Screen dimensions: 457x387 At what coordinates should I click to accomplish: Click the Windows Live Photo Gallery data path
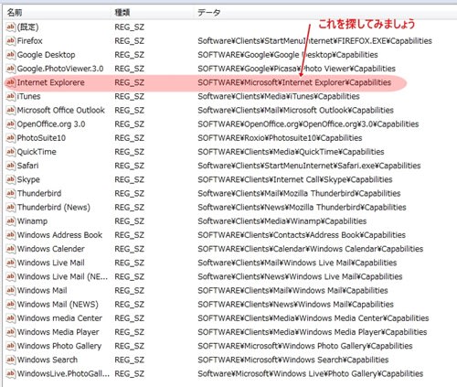311,373
